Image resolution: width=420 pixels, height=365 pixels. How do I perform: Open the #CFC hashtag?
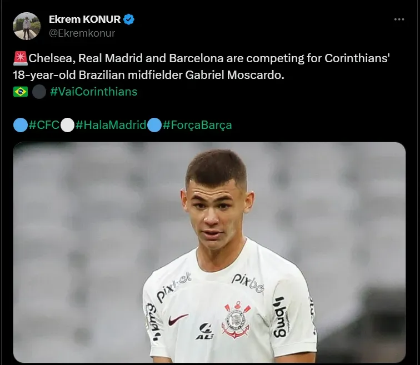(x=44, y=125)
